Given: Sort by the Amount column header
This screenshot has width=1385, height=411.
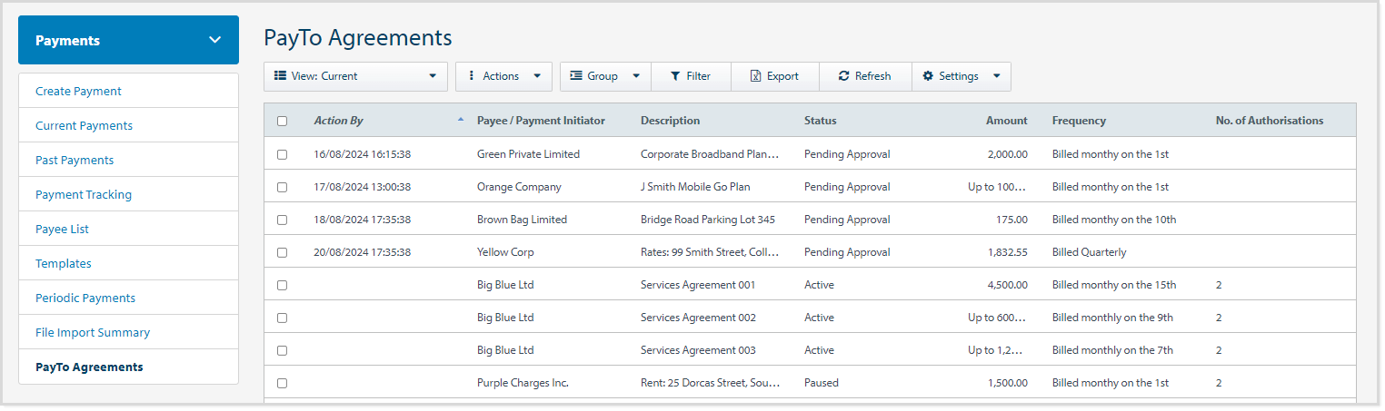Looking at the screenshot, I should point(1006,121).
